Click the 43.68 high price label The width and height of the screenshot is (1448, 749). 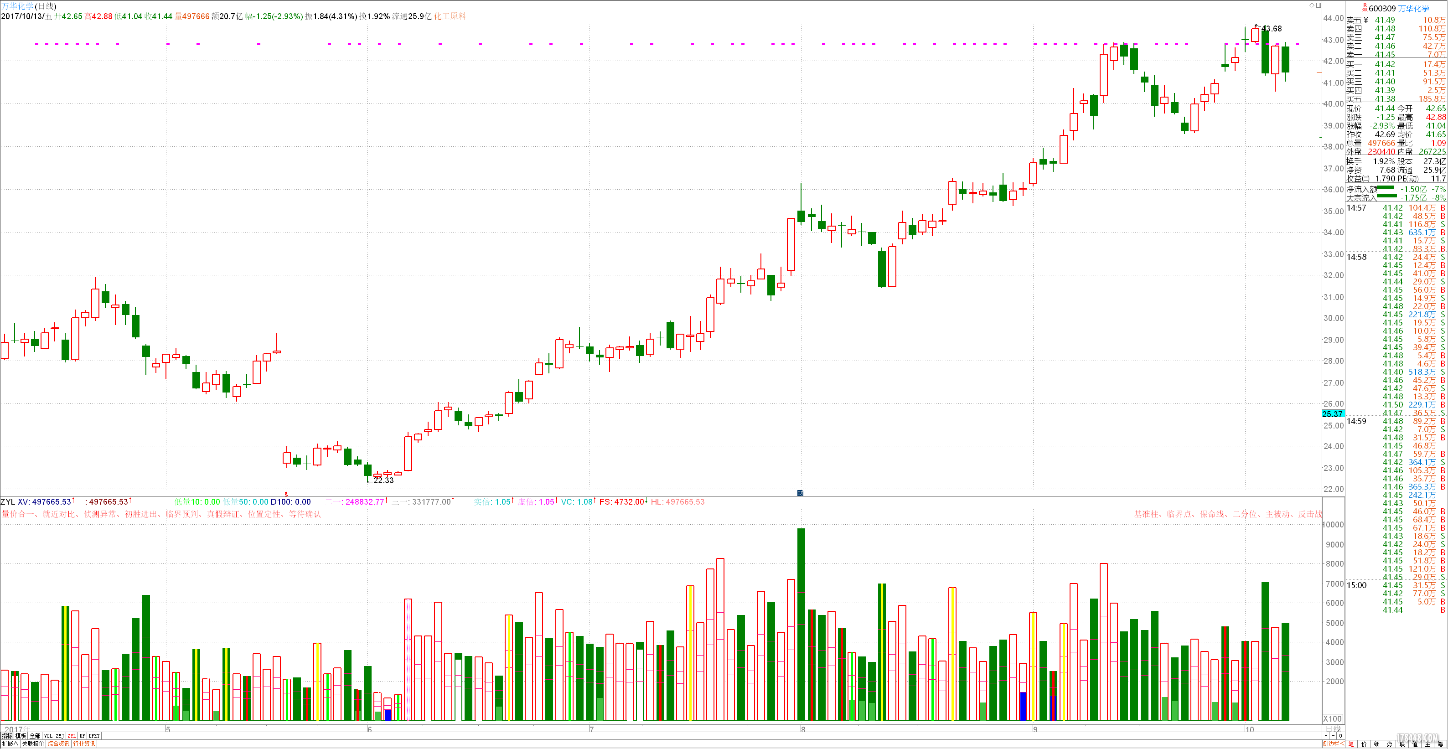[x=1272, y=29]
